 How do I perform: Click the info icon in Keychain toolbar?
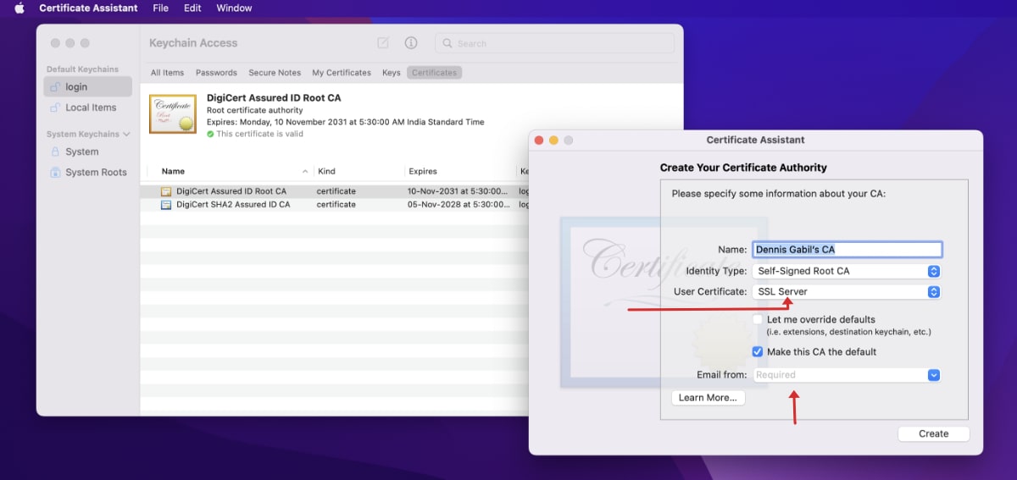[x=411, y=43]
